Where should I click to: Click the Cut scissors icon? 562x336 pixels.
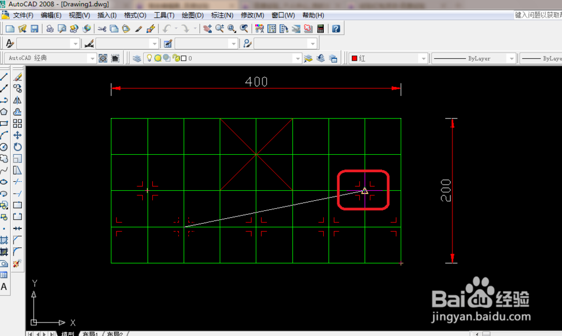point(102,29)
